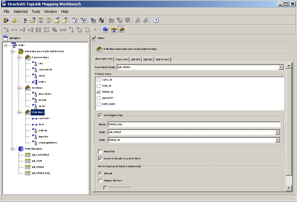Click Save All stacked floppy disks icon
Image resolution: width=297 pixels, height=202 pixels.
coord(49,20)
